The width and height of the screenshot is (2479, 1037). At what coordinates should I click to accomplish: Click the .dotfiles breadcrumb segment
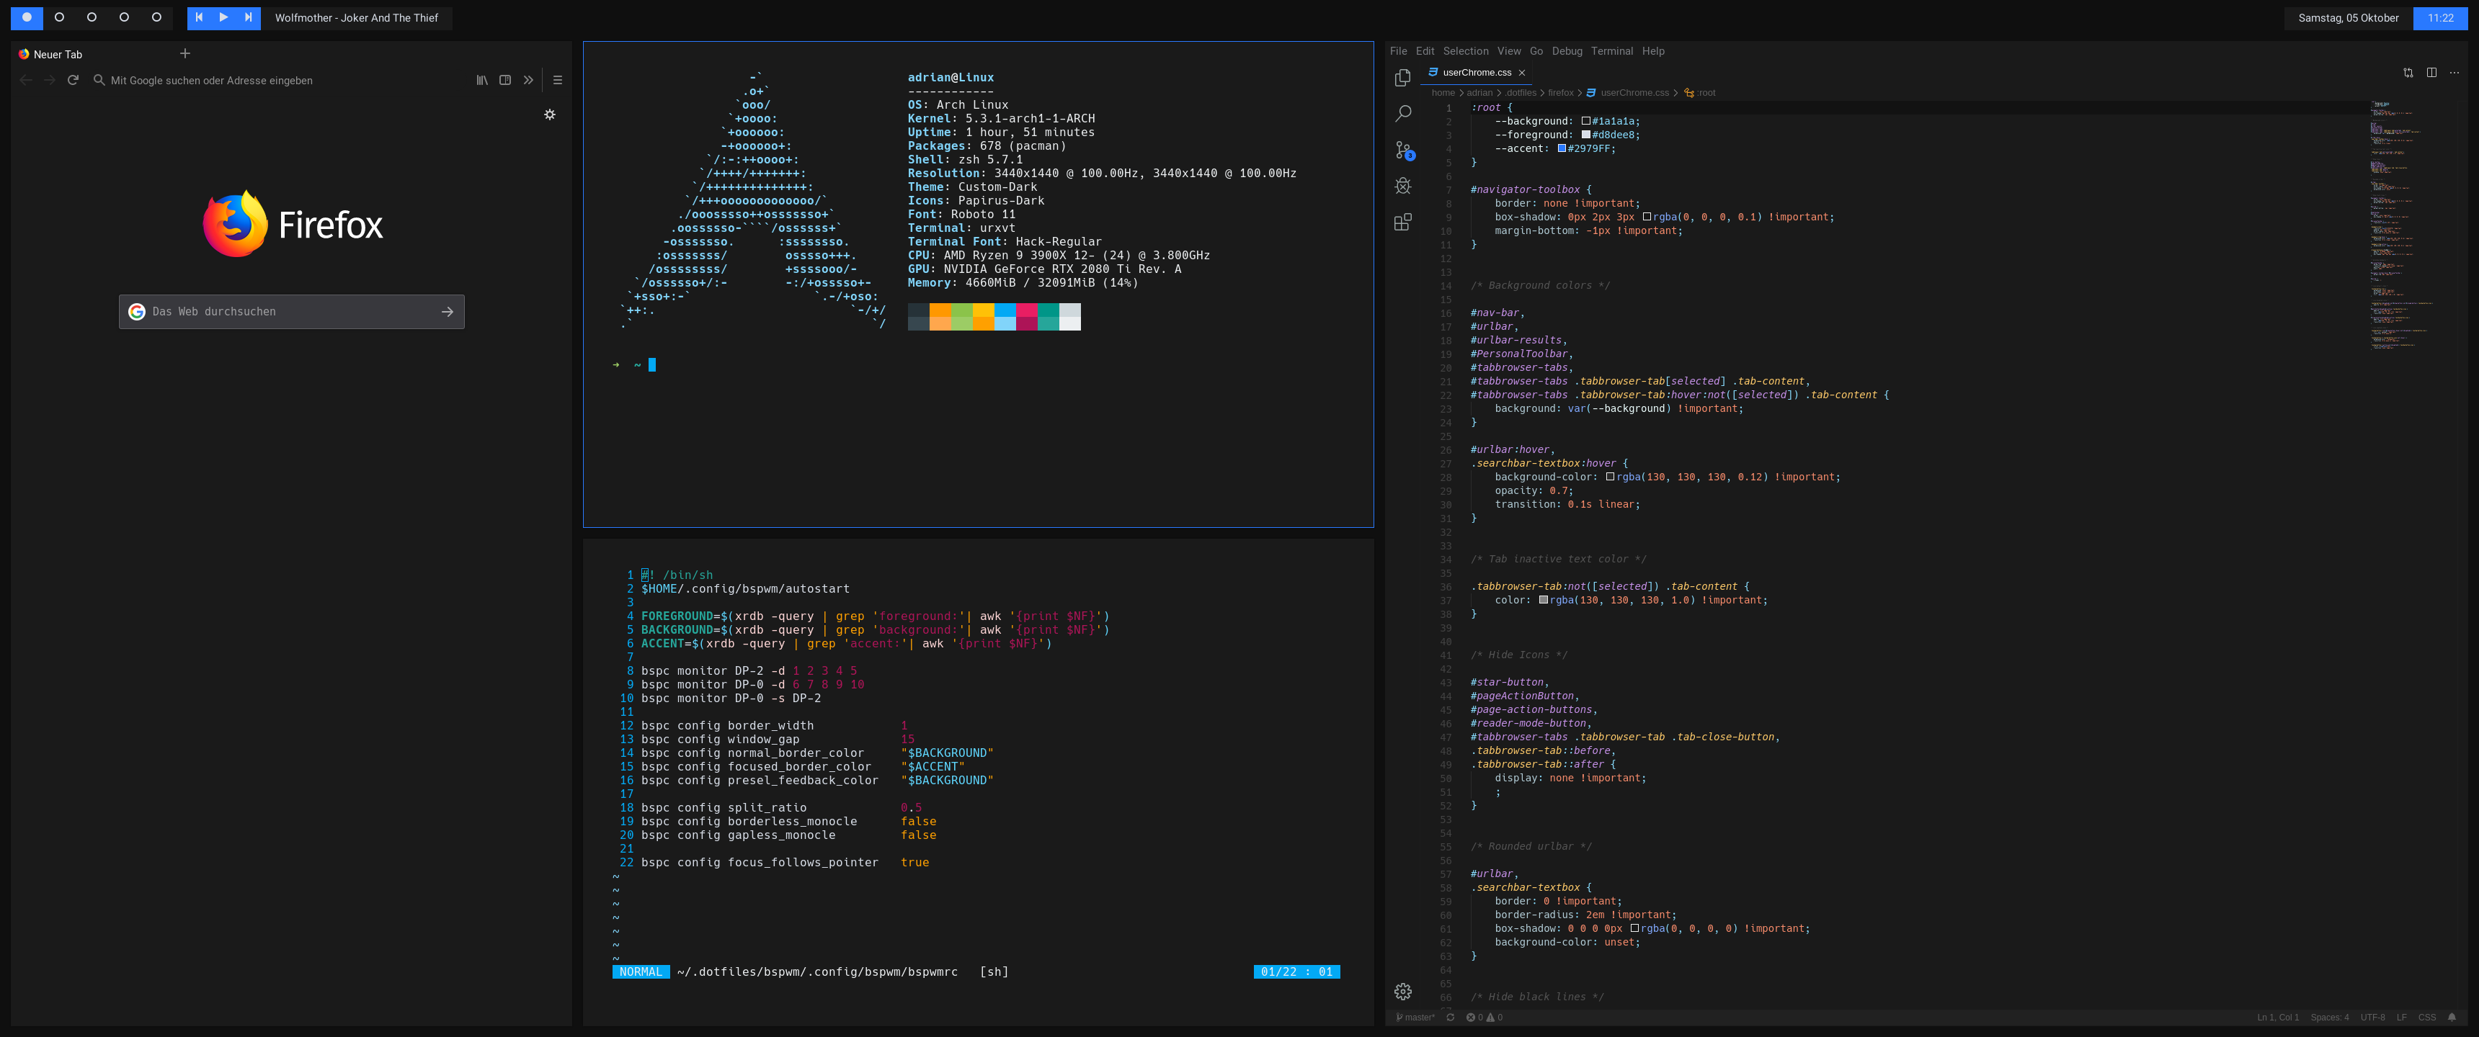click(x=1521, y=94)
